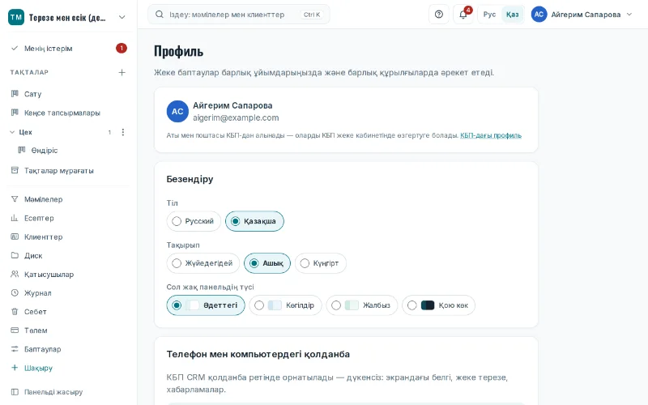This screenshot has width=648, height=405.
Task: Navigate to Клиенттер page
Action: coord(69,237)
